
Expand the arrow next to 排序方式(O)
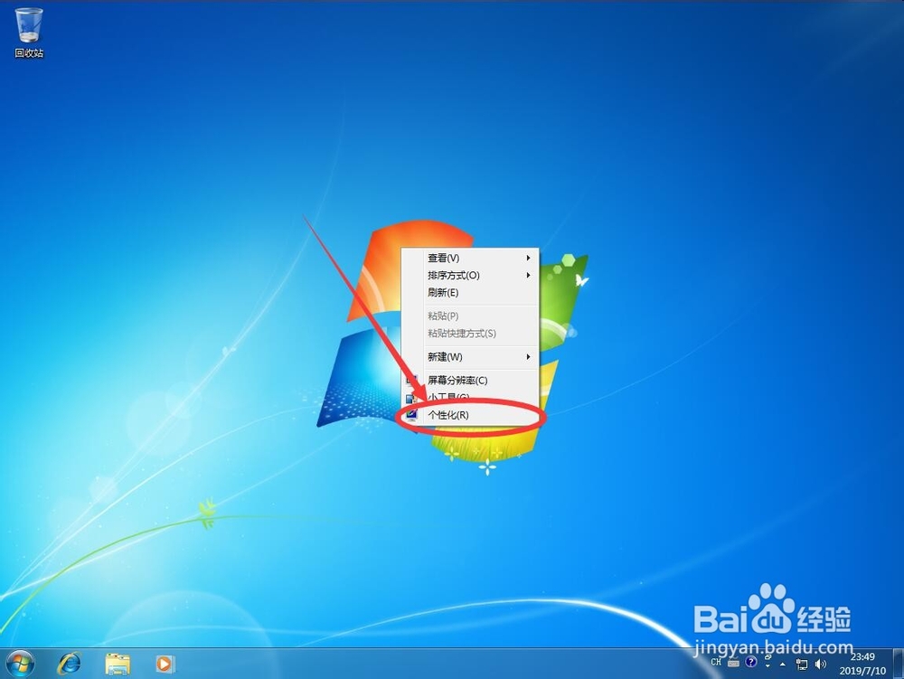tap(528, 276)
